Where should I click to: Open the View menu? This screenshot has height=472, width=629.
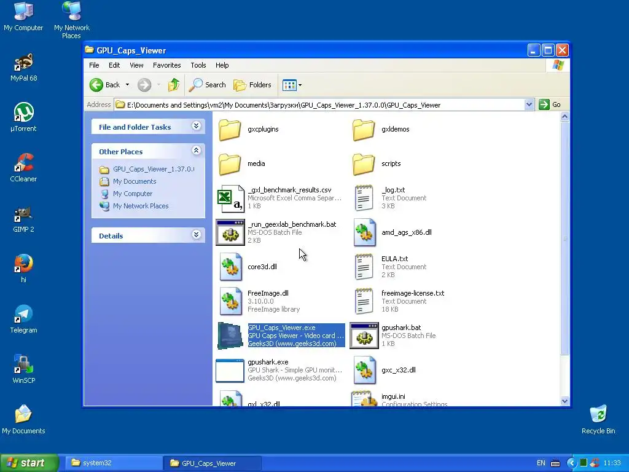click(x=136, y=65)
